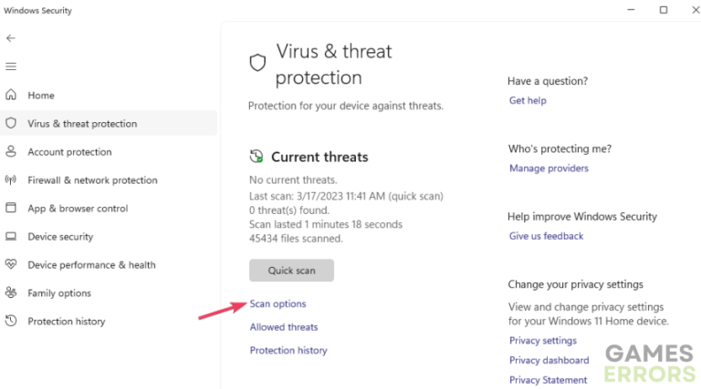Click the Account protection person icon
This screenshot has height=389, width=701.
11,152
